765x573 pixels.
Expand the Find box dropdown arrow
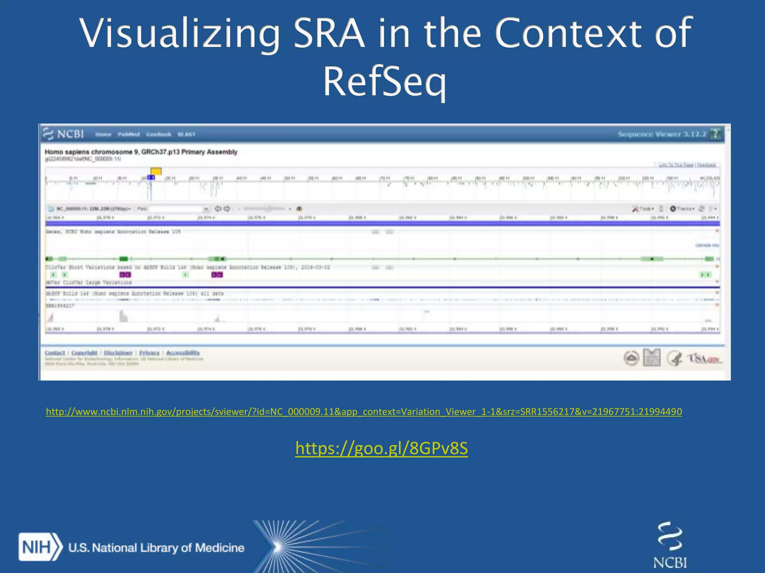206,209
